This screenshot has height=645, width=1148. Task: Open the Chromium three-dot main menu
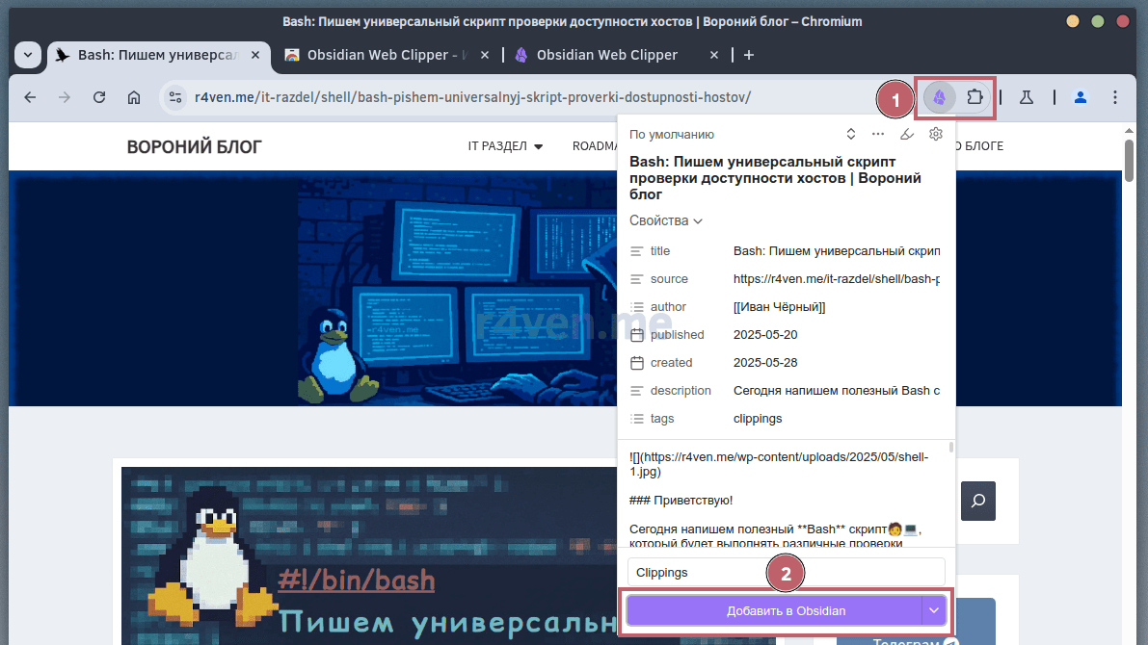[1115, 97]
